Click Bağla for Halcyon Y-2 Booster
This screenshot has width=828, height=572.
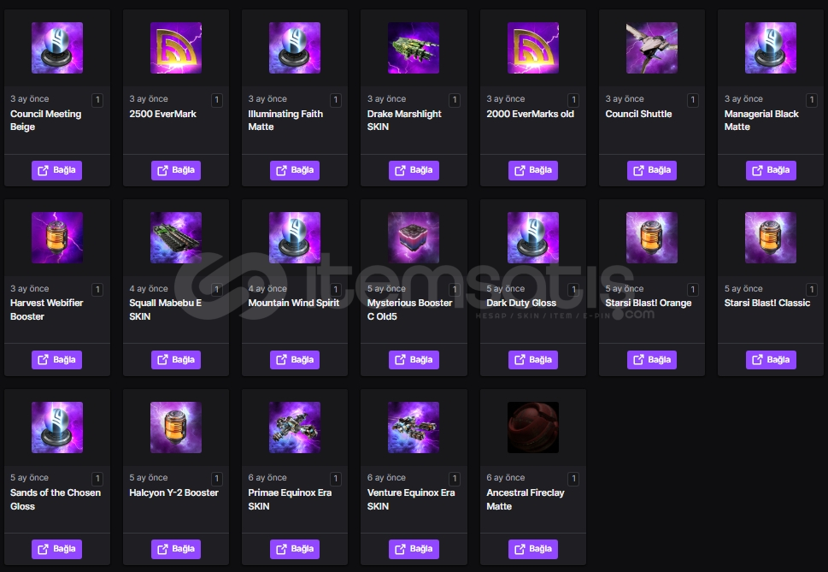176,549
